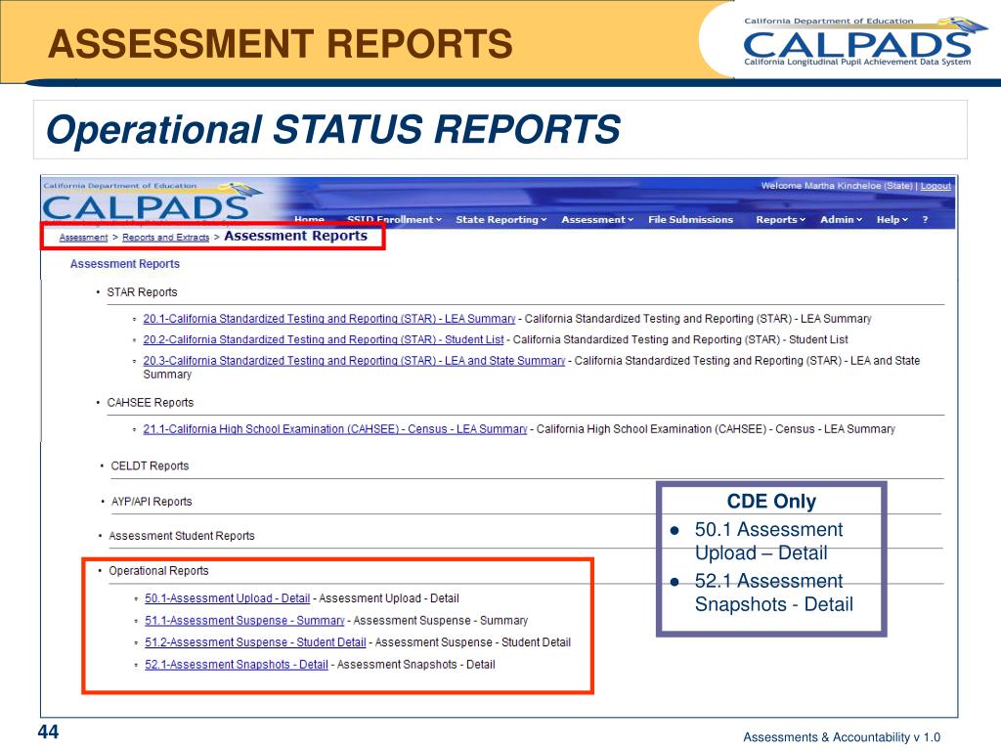Select the STAR Reports heading
This screenshot has width=1001, height=751.
click(x=142, y=291)
